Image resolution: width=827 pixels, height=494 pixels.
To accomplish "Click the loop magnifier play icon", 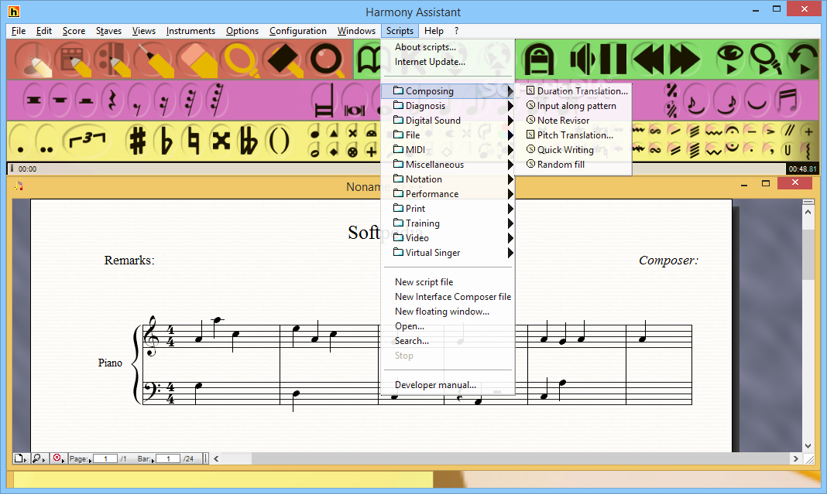I will click(x=765, y=59).
